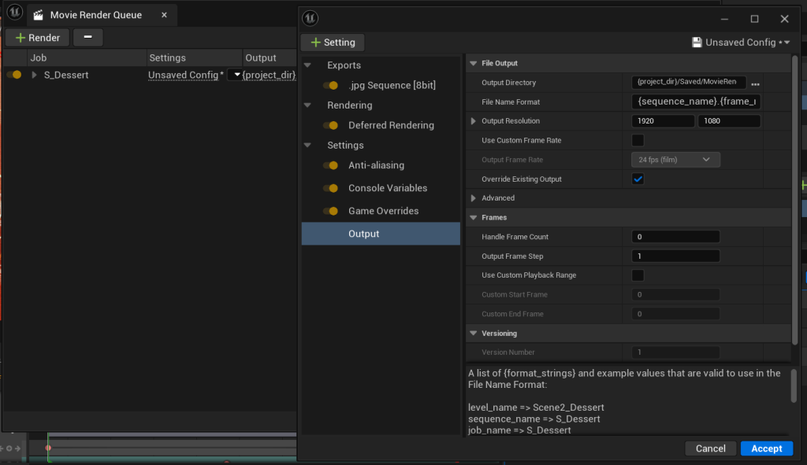Image resolution: width=807 pixels, height=465 pixels.
Task: Collapse the Settings category
Action: (308, 146)
